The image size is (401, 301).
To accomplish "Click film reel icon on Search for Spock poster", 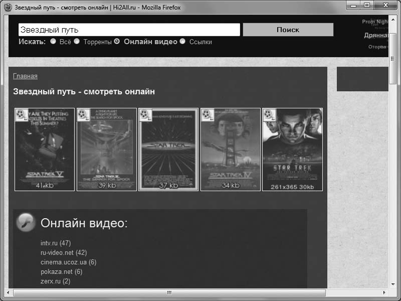I will pyautogui.click(x=83, y=115).
